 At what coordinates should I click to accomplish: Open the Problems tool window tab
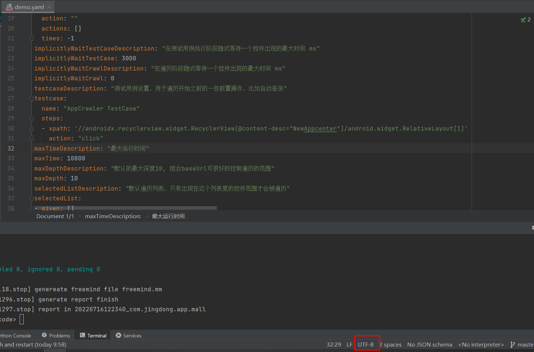click(x=56, y=336)
